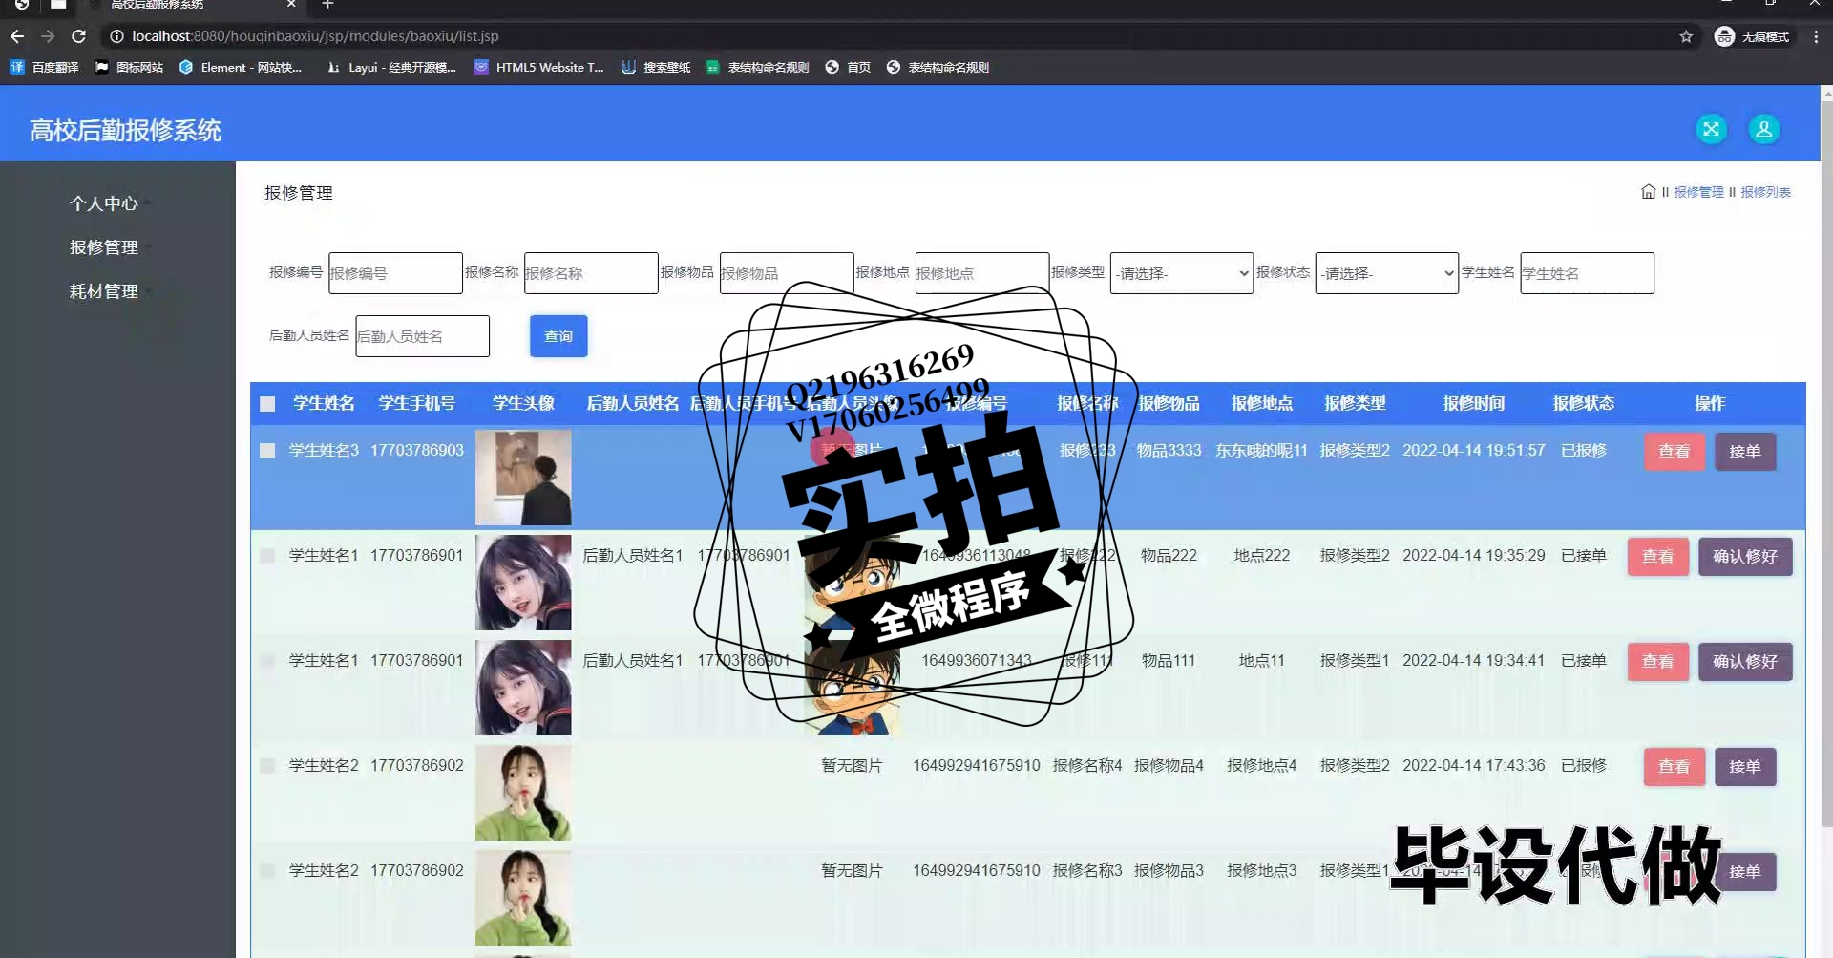Open the first 表结构命名规则 bookmark with green icon
Image resolution: width=1833 pixels, height=958 pixels.
tap(758, 67)
